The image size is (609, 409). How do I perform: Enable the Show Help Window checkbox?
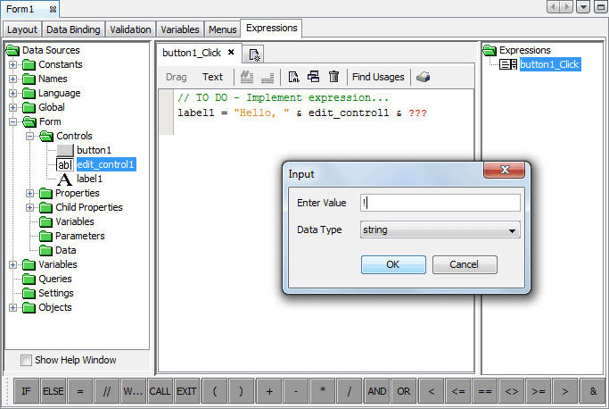pos(25,361)
